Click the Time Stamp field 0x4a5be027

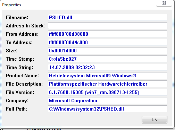(108, 59)
